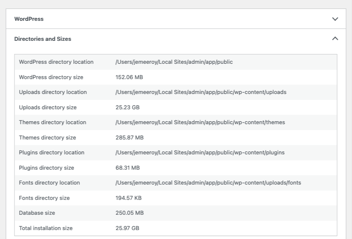Select the WordPress directory location label
352x239 pixels.
pyautogui.click(x=56, y=62)
